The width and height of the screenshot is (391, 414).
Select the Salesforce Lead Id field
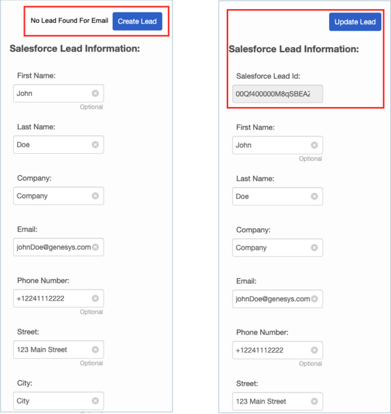click(278, 94)
